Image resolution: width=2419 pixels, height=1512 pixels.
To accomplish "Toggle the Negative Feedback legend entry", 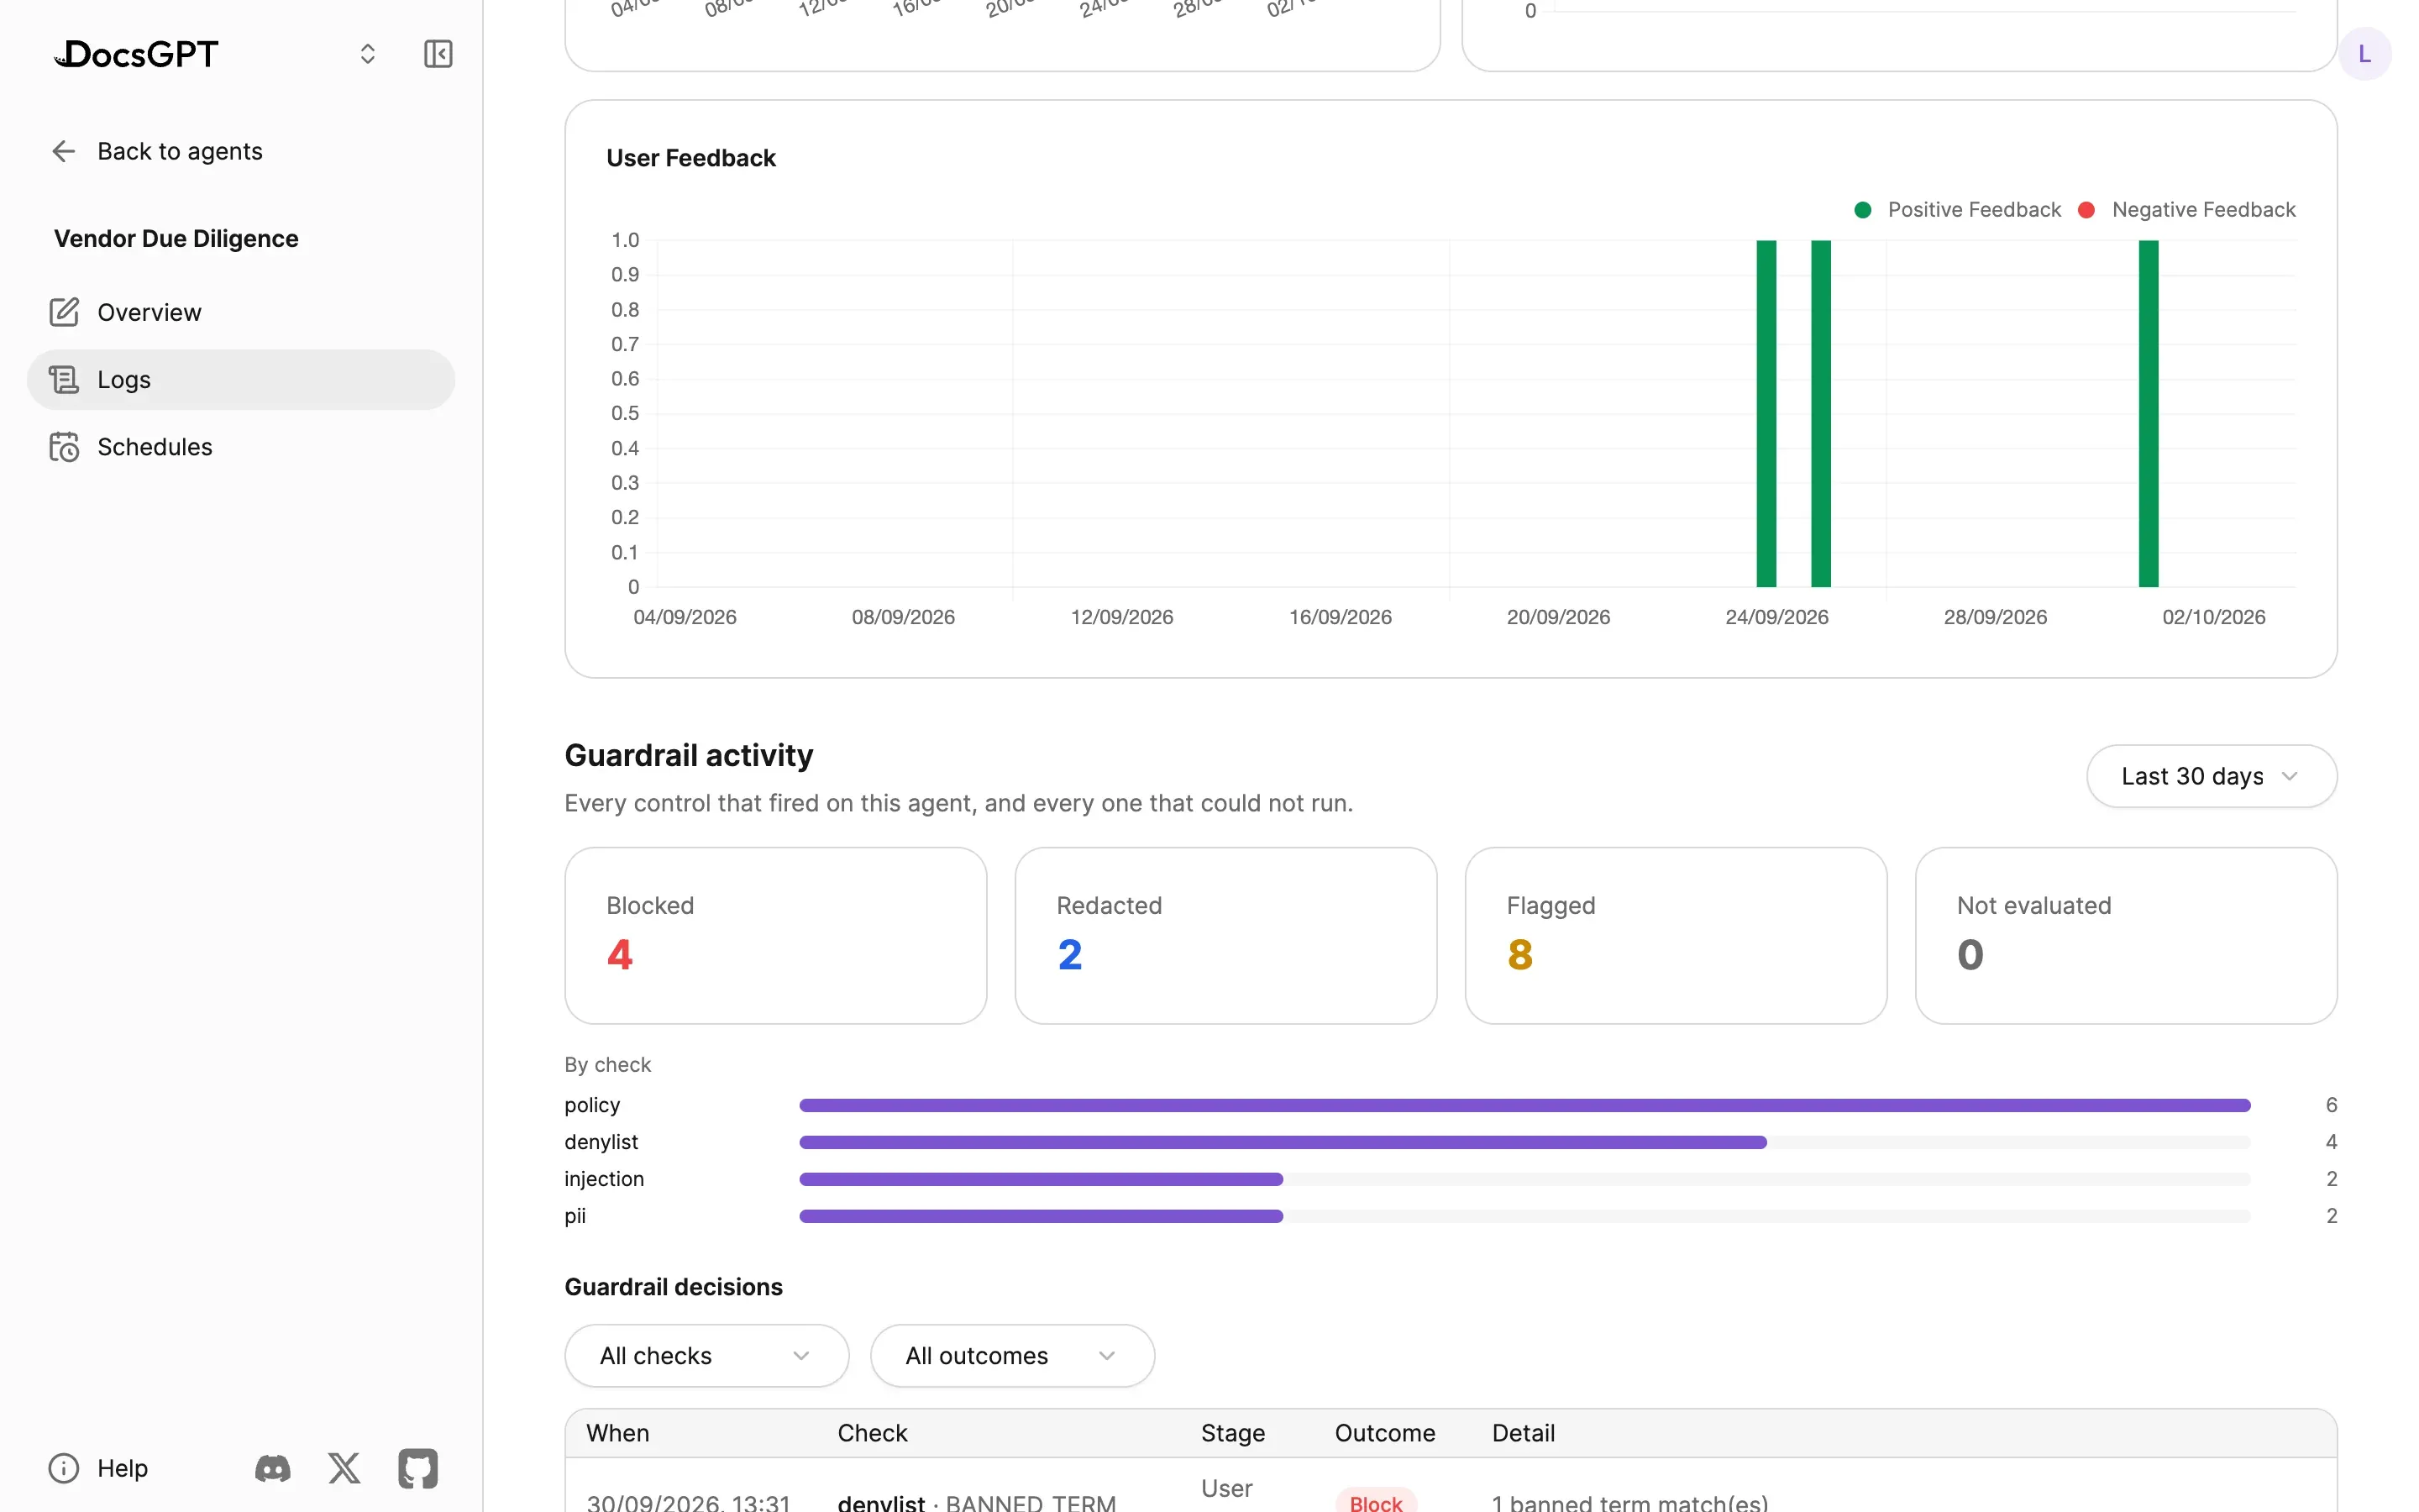I will [2187, 210].
